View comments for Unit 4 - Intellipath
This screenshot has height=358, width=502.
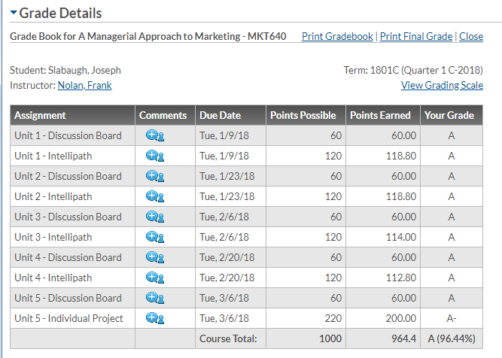click(155, 278)
